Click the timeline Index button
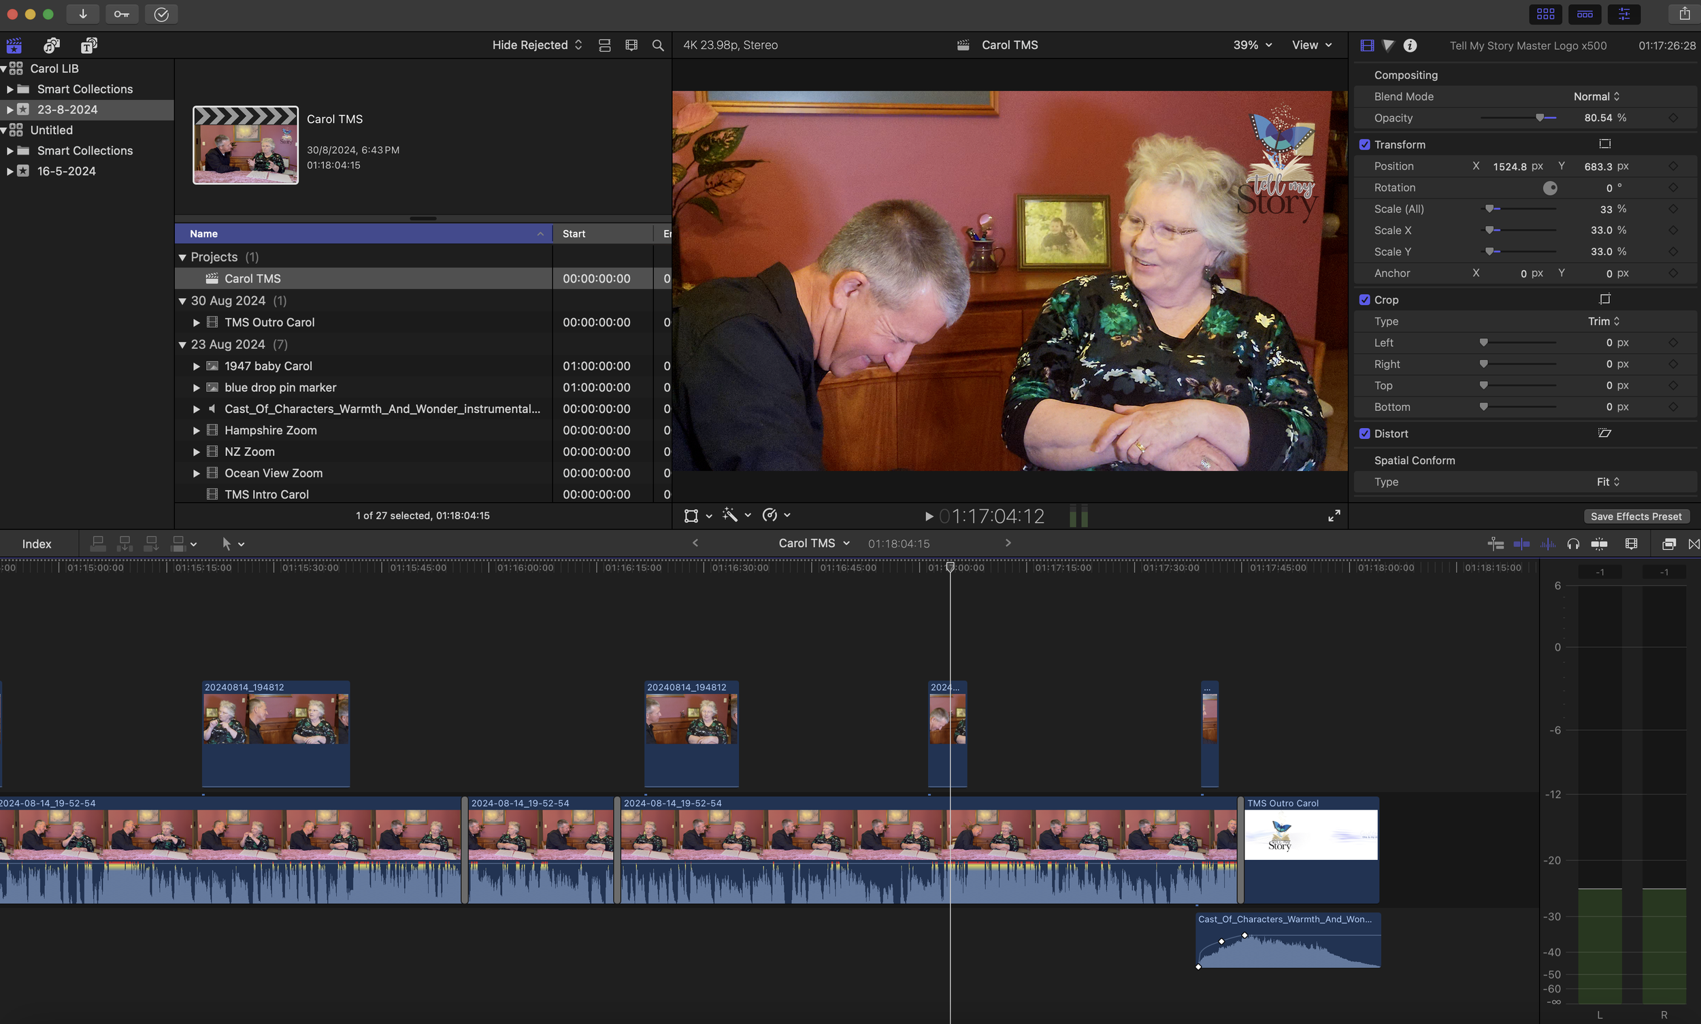Image resolution: width=1701 pixels, height=1024 pixels. 37,544
